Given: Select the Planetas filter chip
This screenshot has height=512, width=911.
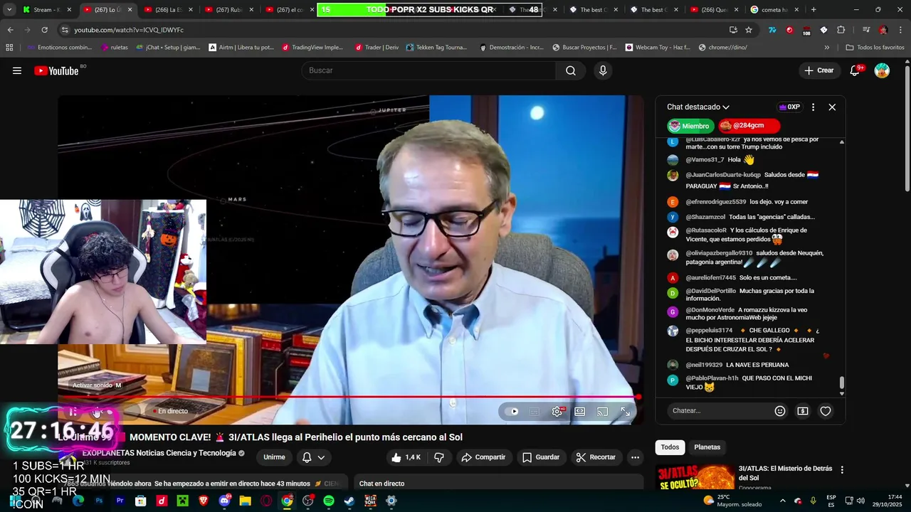Looking at the screenshot, I should (x=707, y=447).
